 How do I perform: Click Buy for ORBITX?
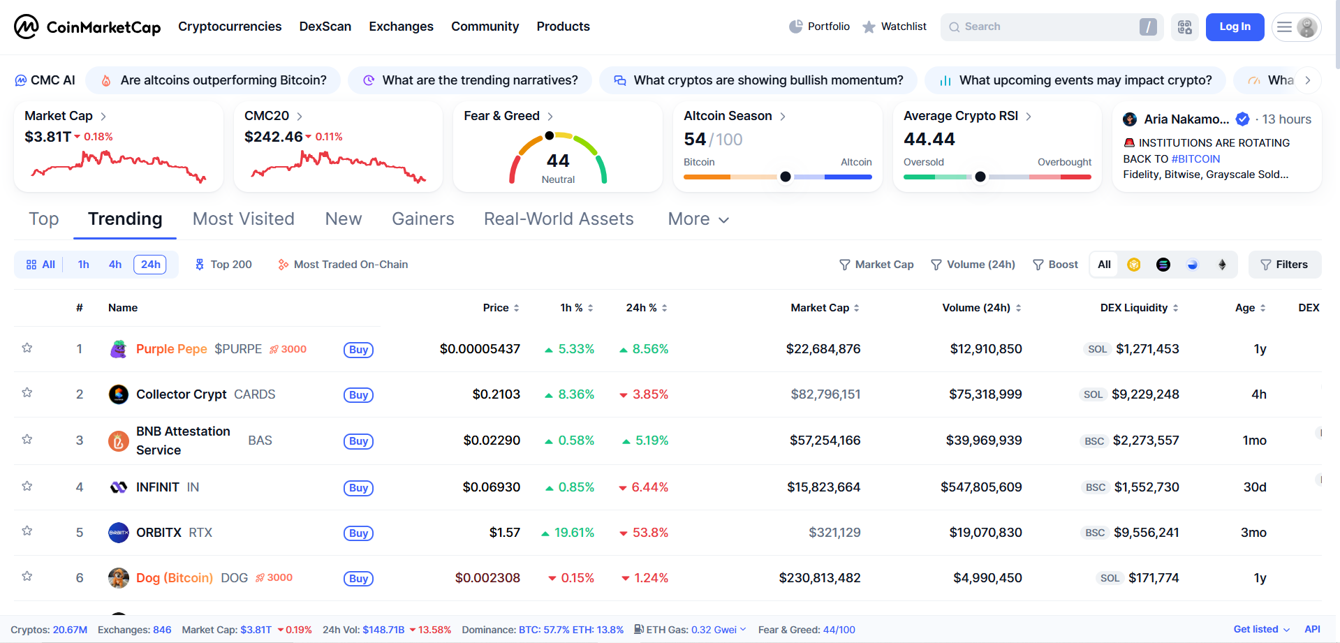pos(358,533)
